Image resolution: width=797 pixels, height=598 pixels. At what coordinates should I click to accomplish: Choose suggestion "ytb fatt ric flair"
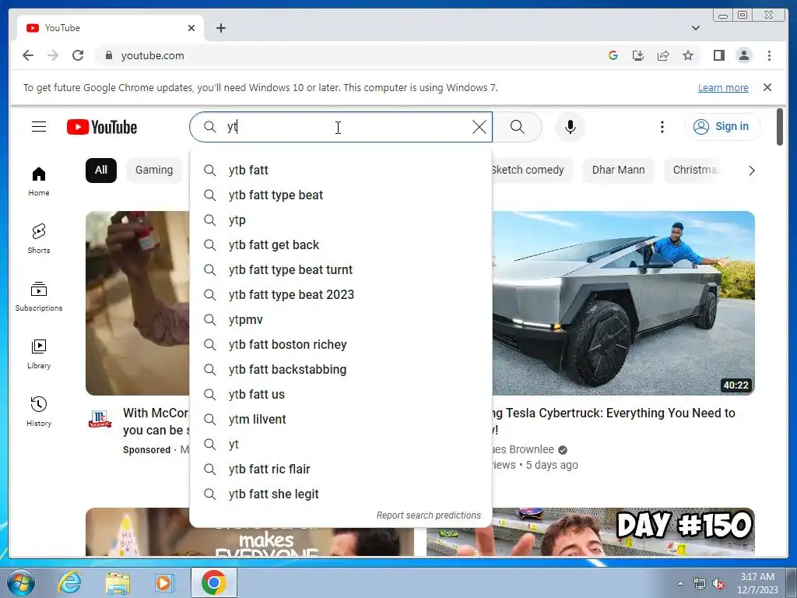coord(341,469)
